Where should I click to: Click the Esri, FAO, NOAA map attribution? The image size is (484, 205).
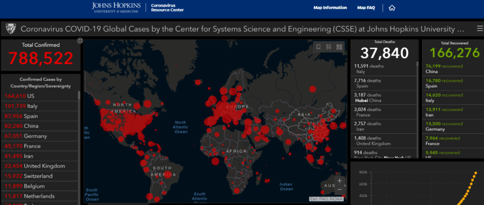tap(327, 199)
